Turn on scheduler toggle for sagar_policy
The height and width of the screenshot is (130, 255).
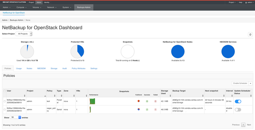238,110
